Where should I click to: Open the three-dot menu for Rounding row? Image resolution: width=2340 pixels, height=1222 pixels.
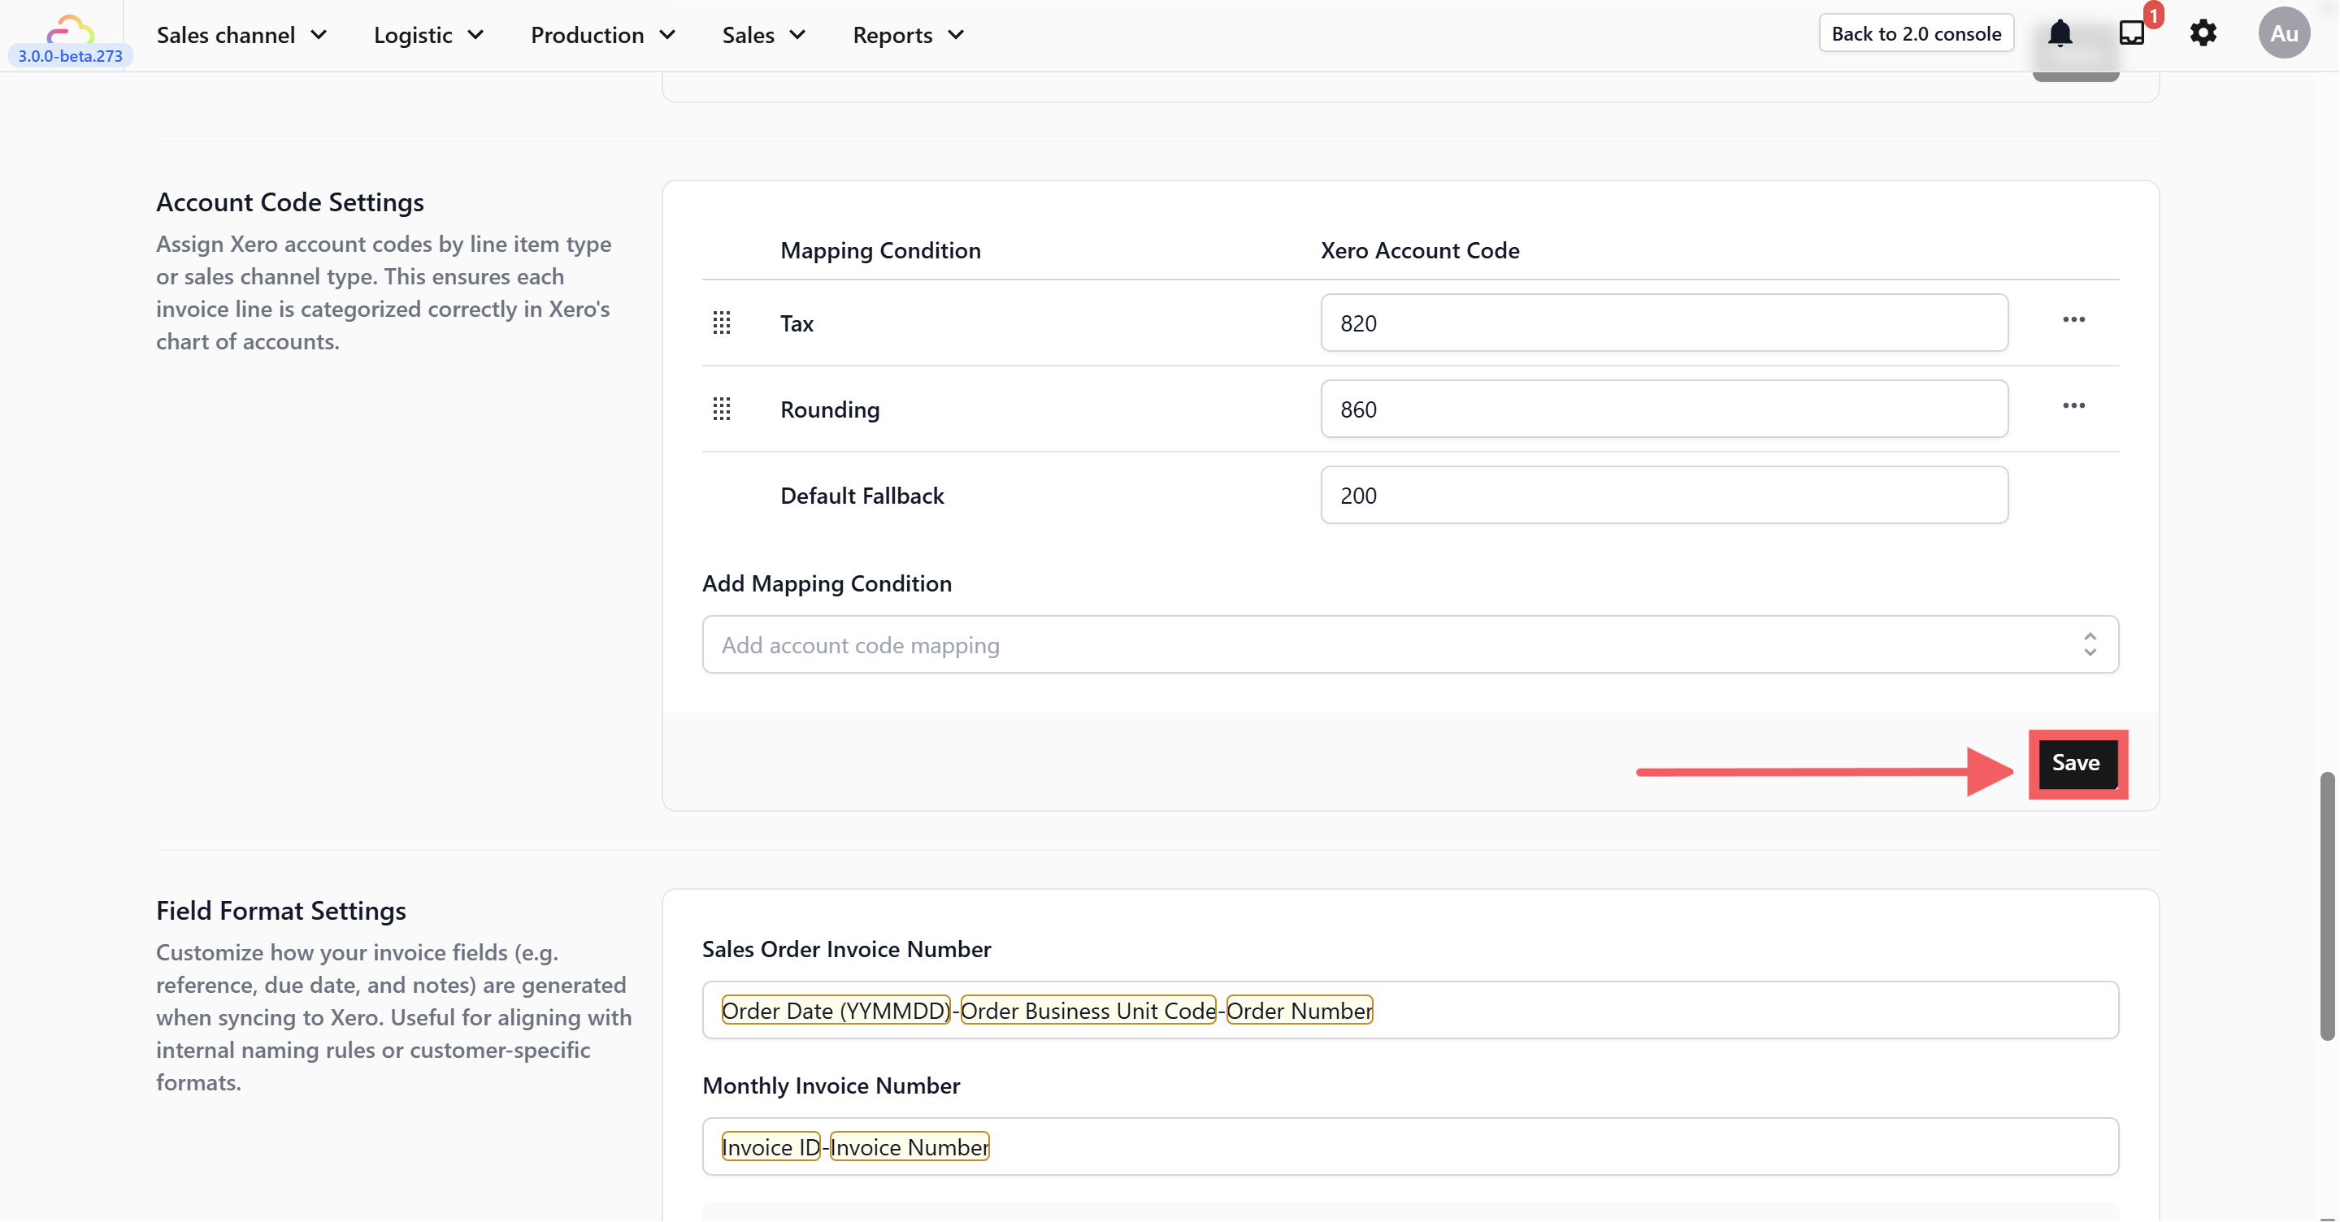pyautogui.click(x=2073, y=405)
